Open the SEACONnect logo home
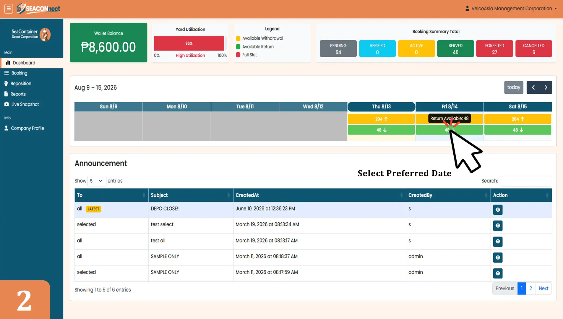This screenshot has height=319, width=563. pos(38,9)
